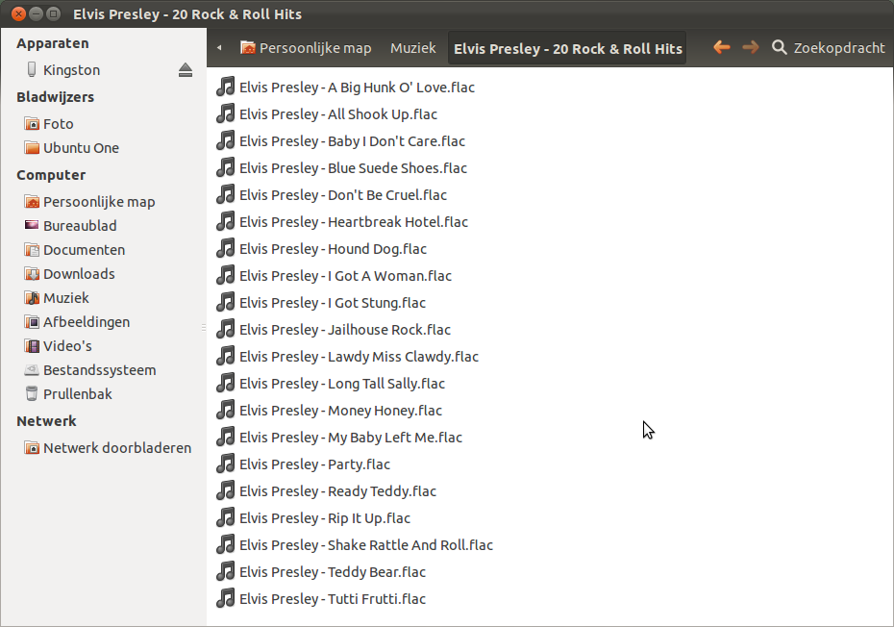Navigate to Persoonlijke map in path bar

tap(306, 48)
